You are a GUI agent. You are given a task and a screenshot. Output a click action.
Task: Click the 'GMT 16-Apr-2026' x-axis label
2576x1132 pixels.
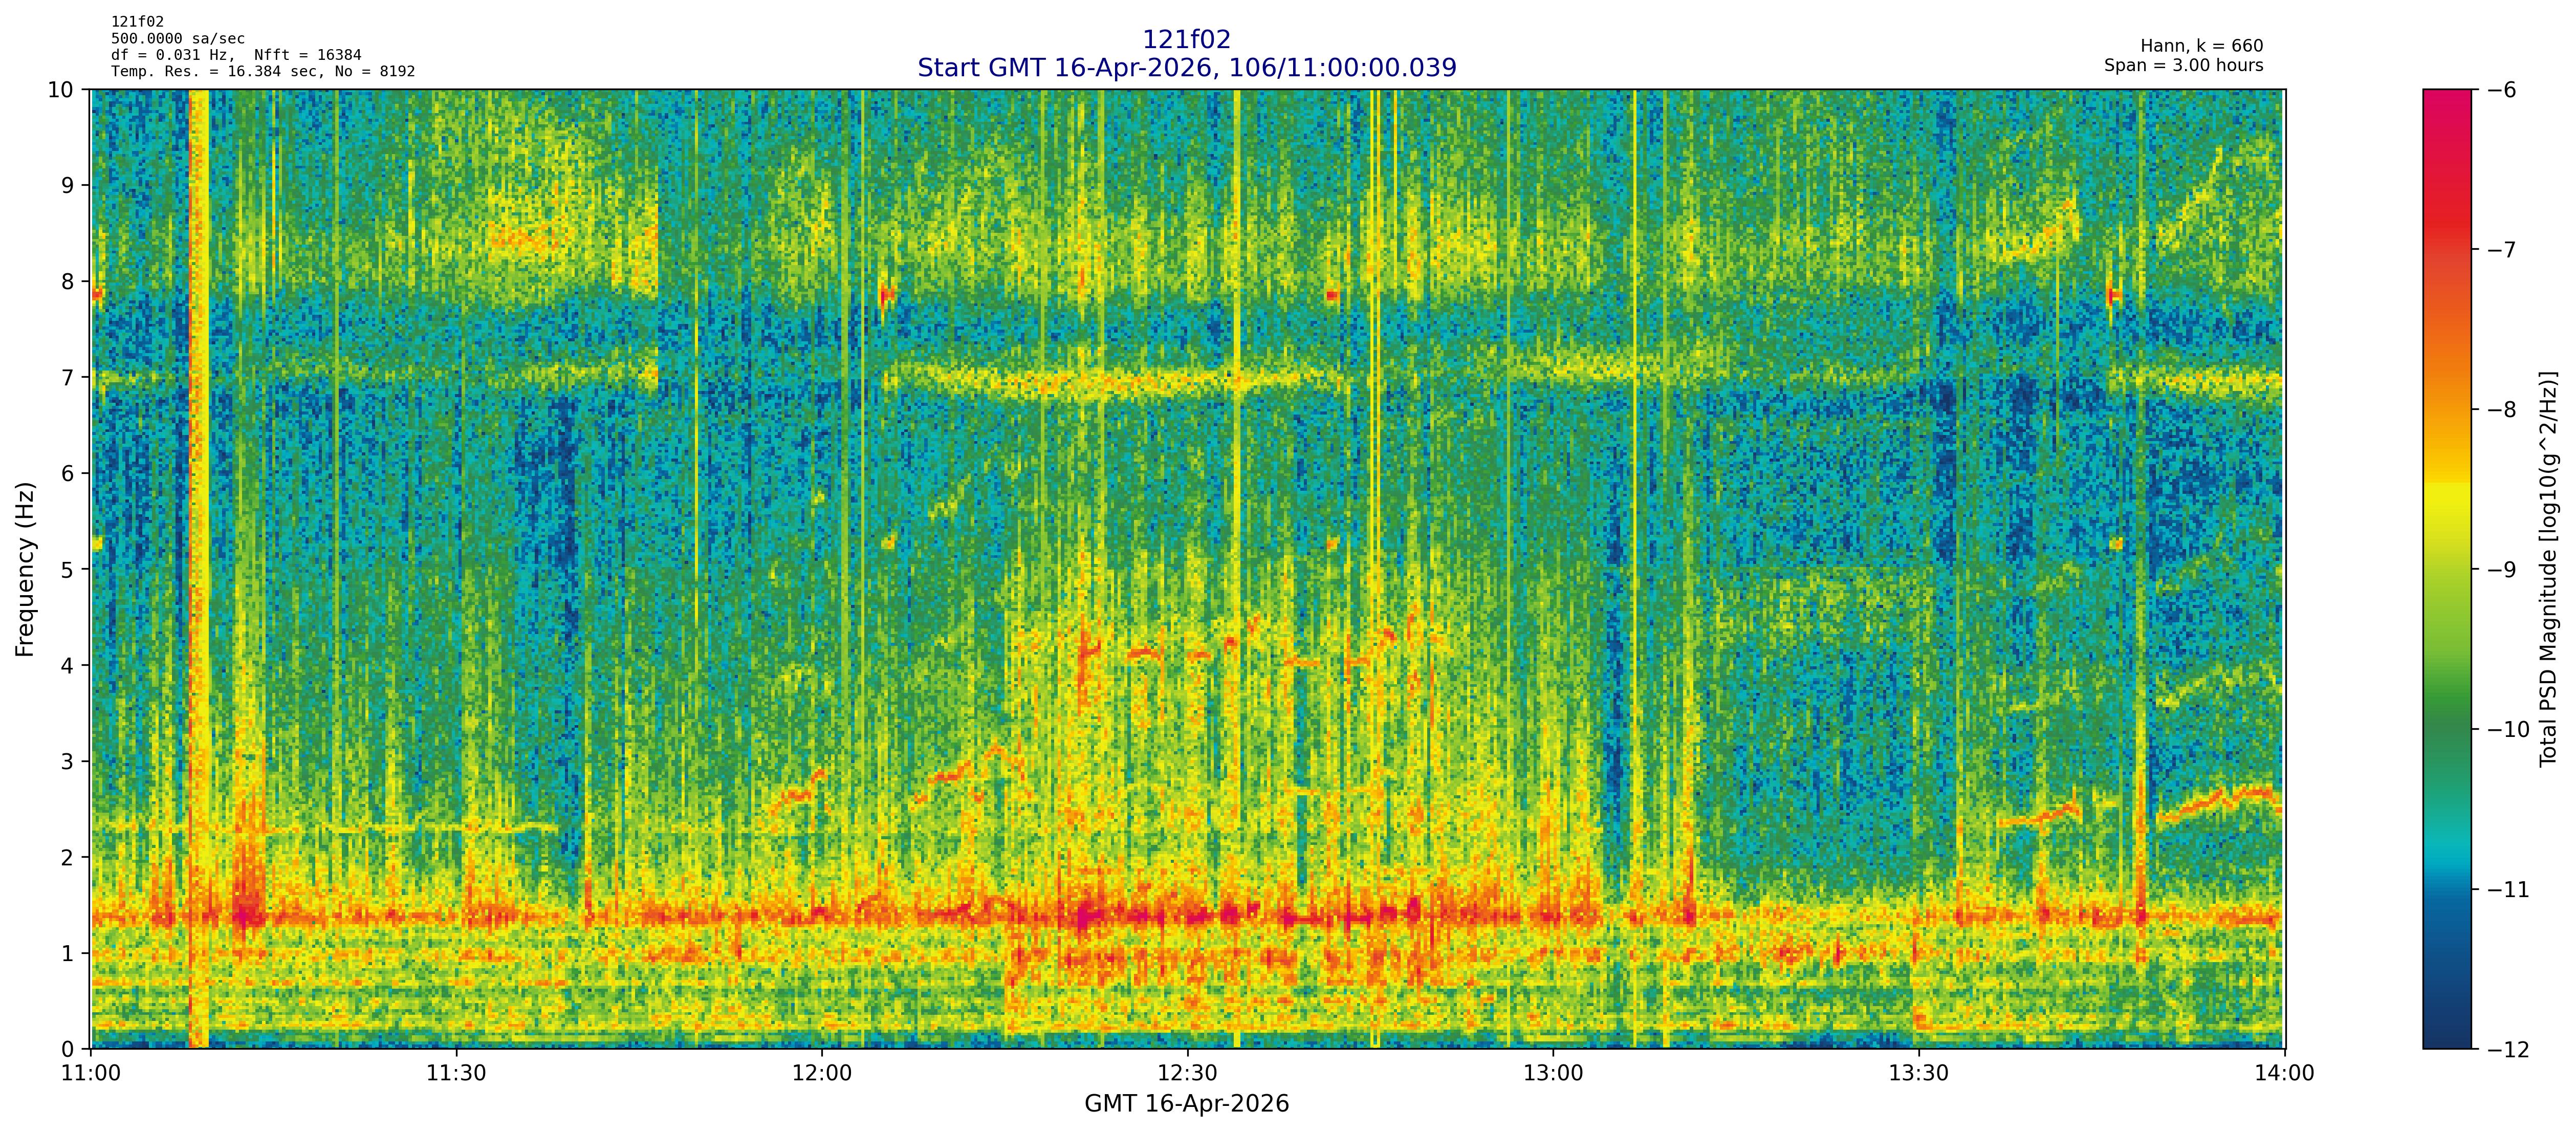click(1186, 1104)
